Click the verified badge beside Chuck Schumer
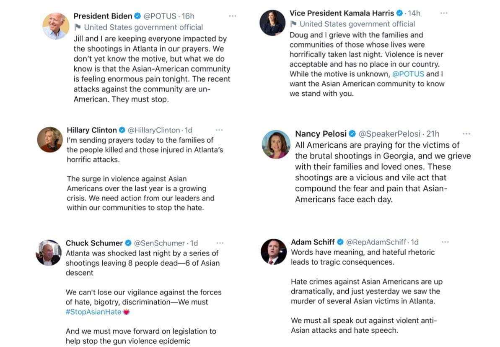500x347 pixels. pyautogui.click(x=128, y=243)
